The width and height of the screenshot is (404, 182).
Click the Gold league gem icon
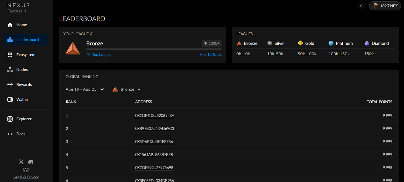(300, 43)
